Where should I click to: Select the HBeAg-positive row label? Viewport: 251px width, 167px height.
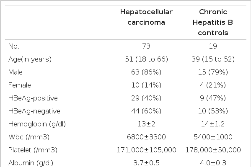[x=33, y=98]
